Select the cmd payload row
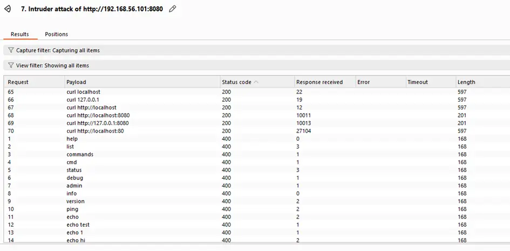 coord(257,162)
